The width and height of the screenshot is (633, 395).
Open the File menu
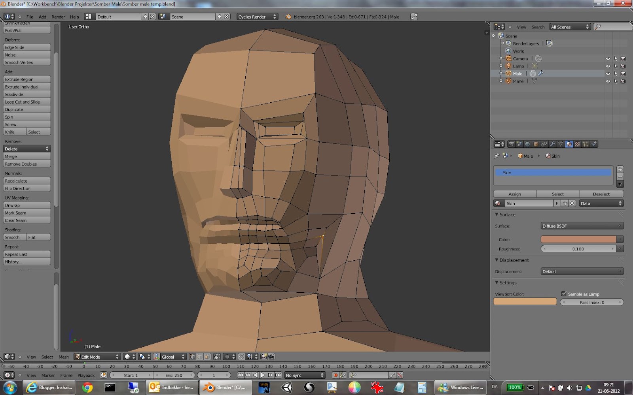(30, 17)
